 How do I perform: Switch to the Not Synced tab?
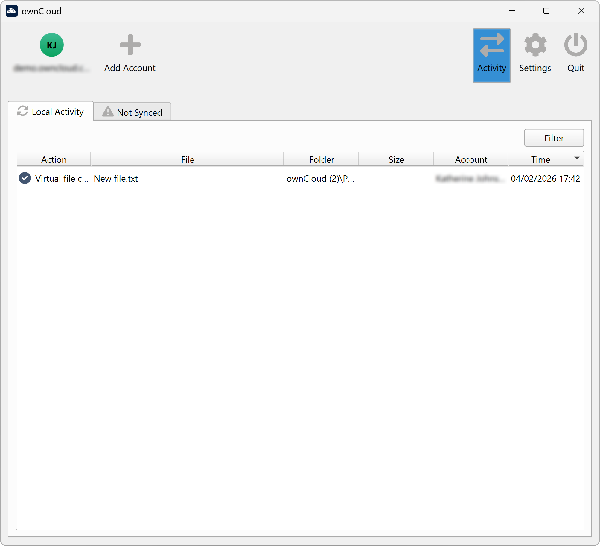click(132, 112)
